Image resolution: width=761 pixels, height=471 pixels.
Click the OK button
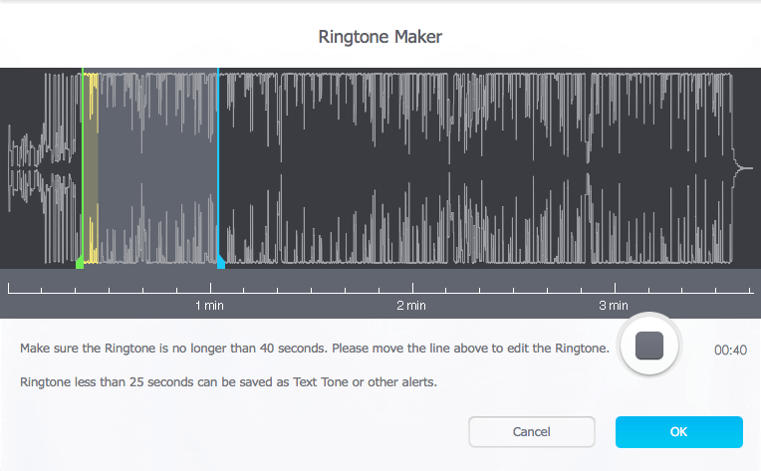tap(679, 432)
